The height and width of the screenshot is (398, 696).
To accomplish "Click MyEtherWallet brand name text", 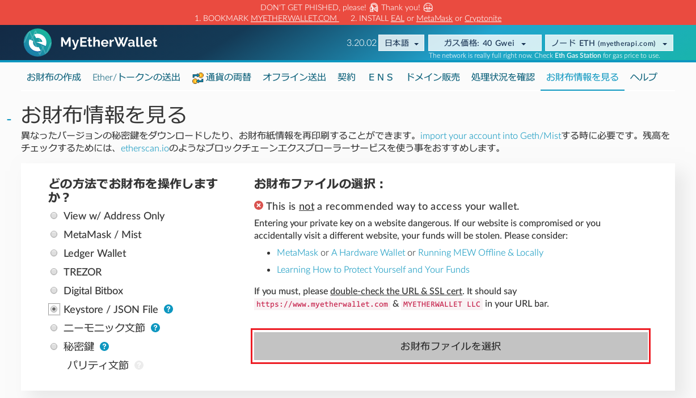I will [x=109, y=43].
